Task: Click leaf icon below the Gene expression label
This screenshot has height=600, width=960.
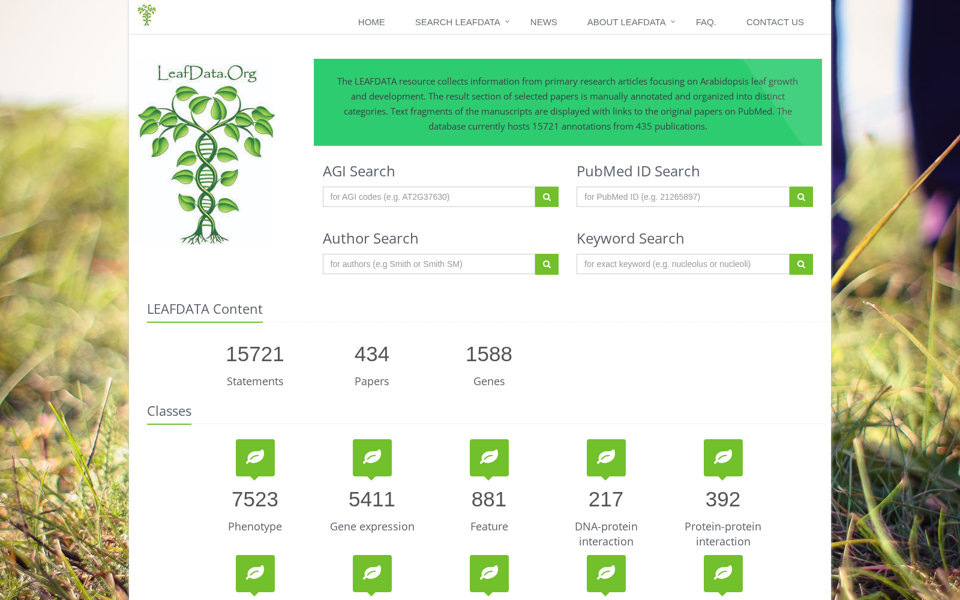Action: [x=372, y=574]
